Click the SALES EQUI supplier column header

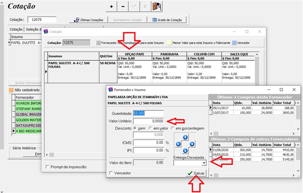pyautogui.click(x=239, y=54)
